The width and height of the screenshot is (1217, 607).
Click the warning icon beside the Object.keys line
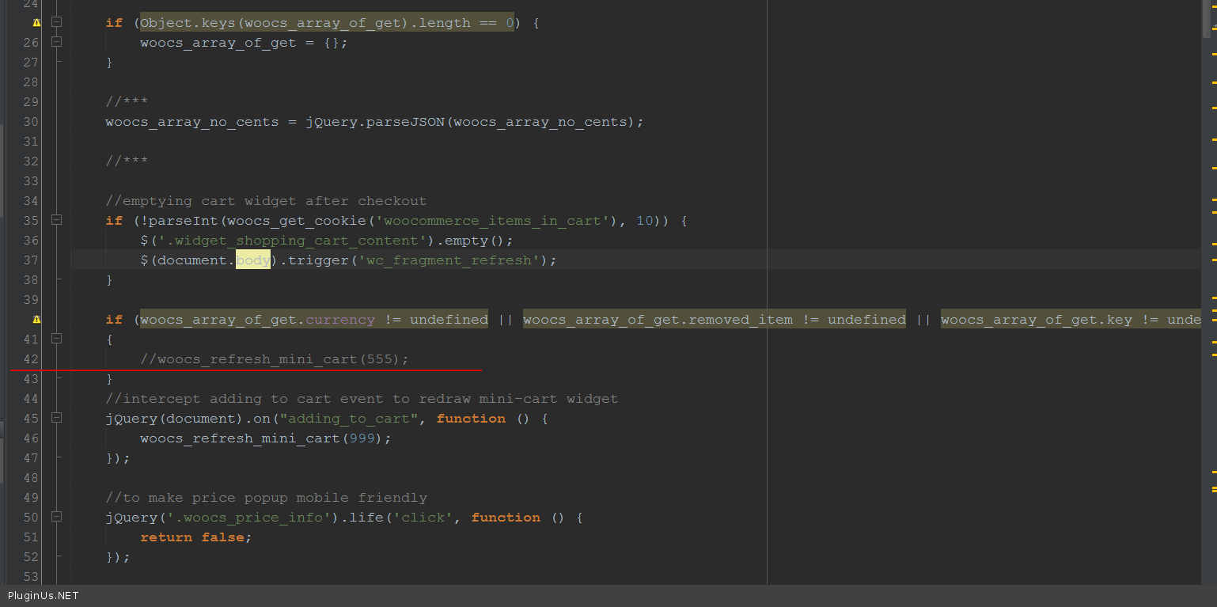point(36,23)
